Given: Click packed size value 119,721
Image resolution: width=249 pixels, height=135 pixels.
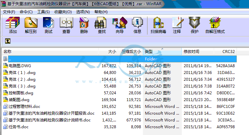Looking at the screenshot, I should pyautogui.click(x=134, y=100).
